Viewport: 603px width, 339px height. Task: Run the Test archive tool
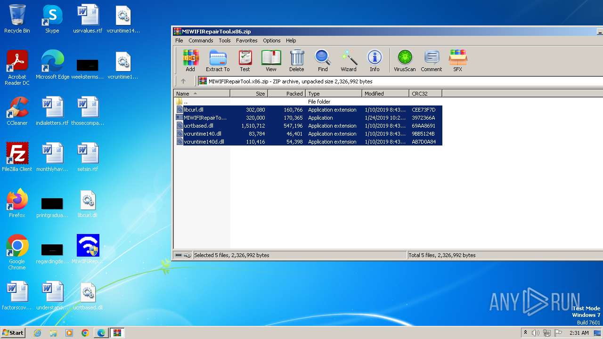tap(245, 61)
